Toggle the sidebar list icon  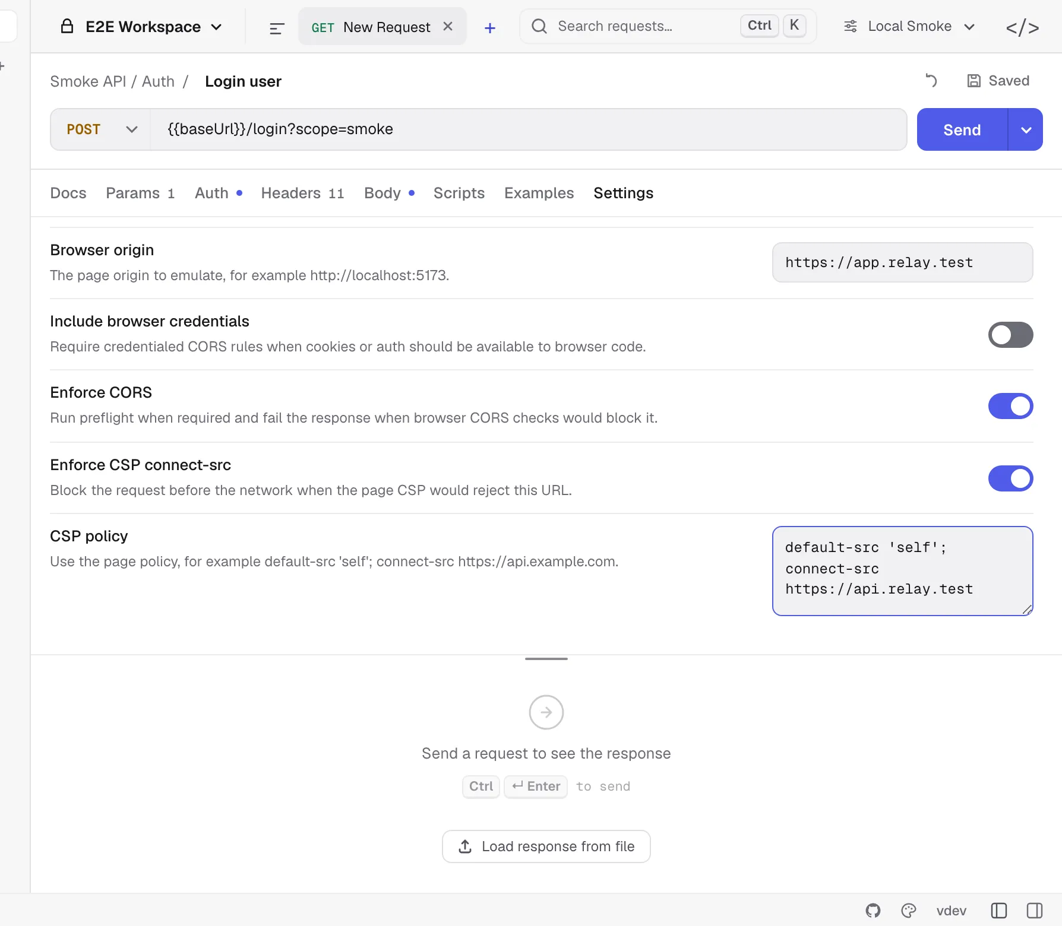click(277, 28)
